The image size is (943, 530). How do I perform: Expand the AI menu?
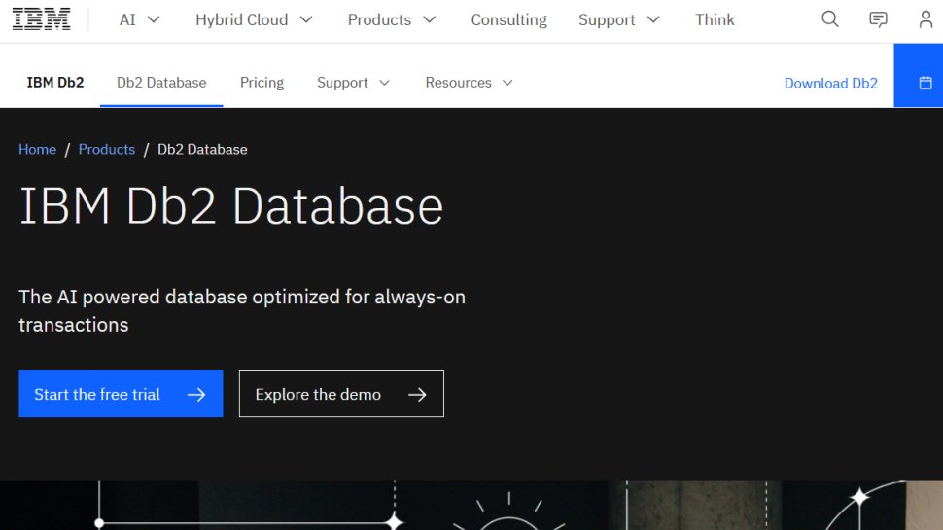140,19
